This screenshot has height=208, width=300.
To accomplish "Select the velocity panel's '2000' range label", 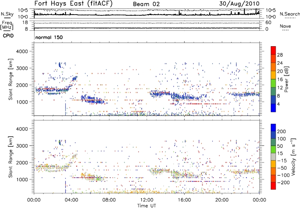I will pyautogui.click(x=22, y=163).
